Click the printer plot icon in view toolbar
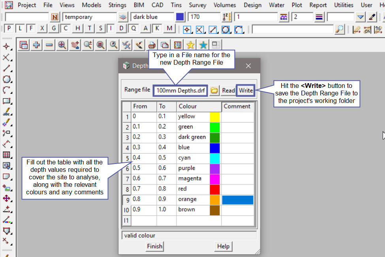The height and width of the screenshot is (257, 385). 152,45
